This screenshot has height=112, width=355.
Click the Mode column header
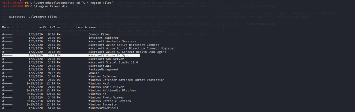click(x=5, y=27)
